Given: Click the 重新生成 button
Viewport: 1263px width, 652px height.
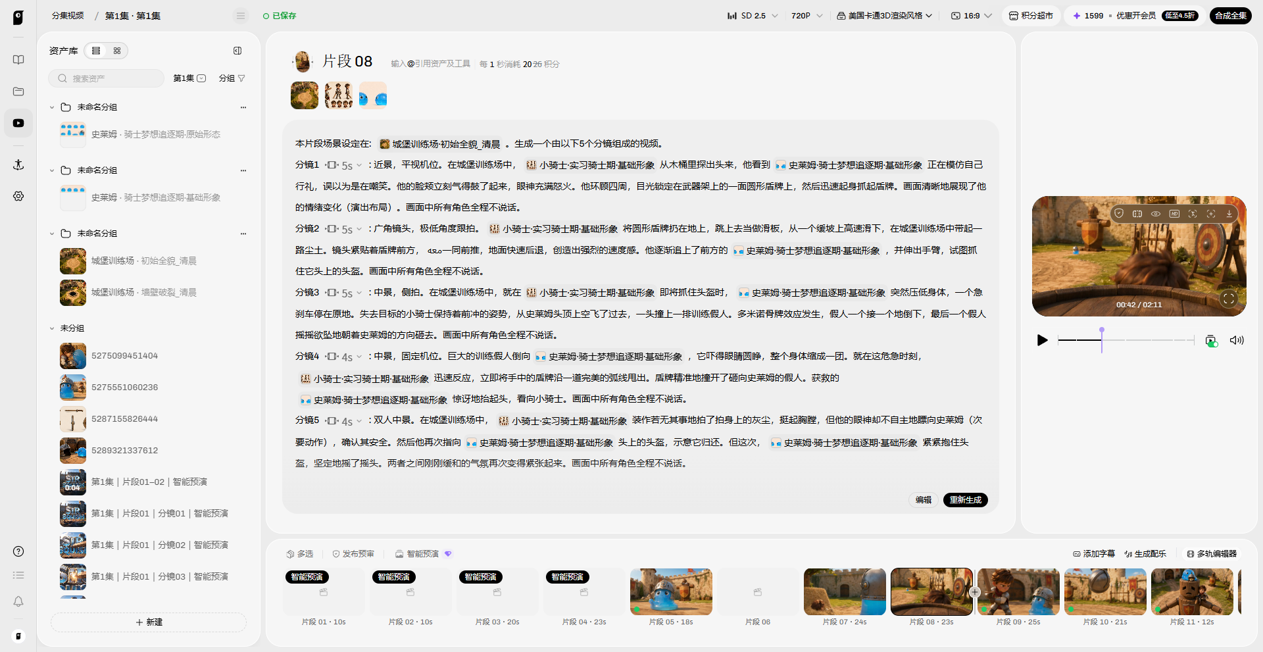Looking at the screenshot, I should click(965, 500).
